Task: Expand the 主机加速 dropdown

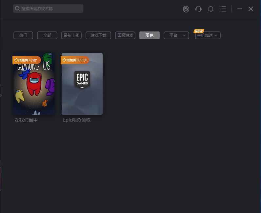Action: click(208, 35)
